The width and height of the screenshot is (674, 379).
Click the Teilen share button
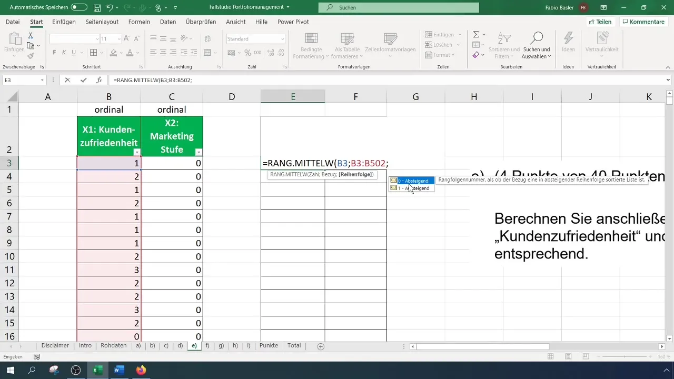tap(600, 22)
